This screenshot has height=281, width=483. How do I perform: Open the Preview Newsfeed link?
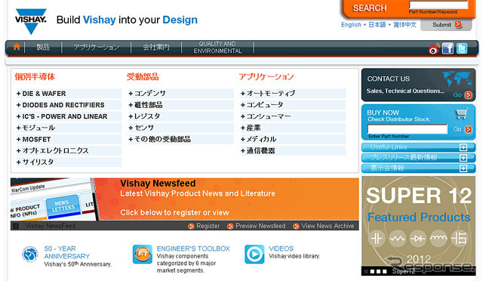[260, 226]
